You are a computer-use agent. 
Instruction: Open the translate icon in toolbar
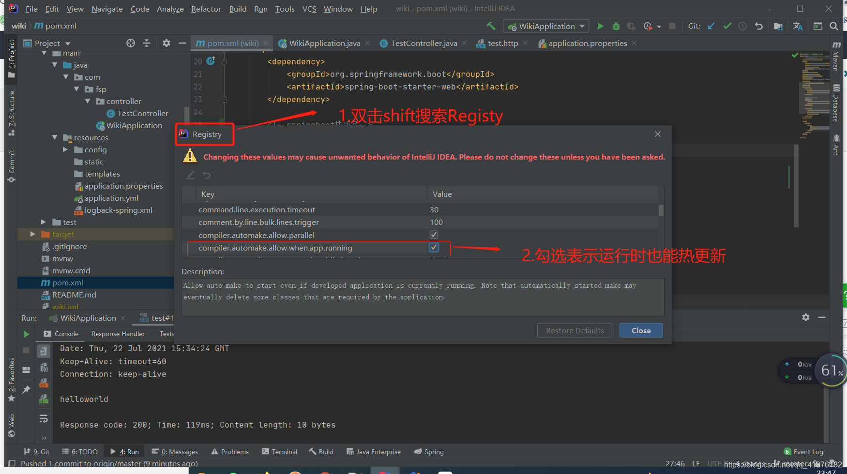[x=798, y=26]
